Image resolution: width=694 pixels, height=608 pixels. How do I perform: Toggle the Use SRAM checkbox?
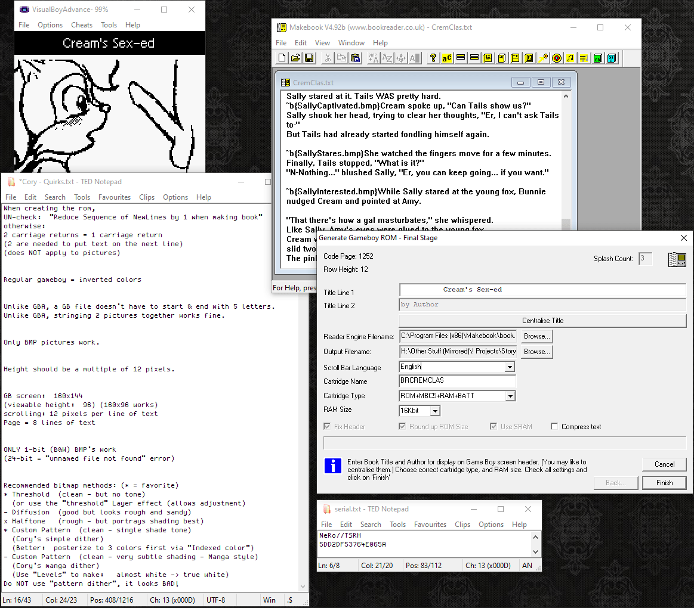click(x=493, y=427)
